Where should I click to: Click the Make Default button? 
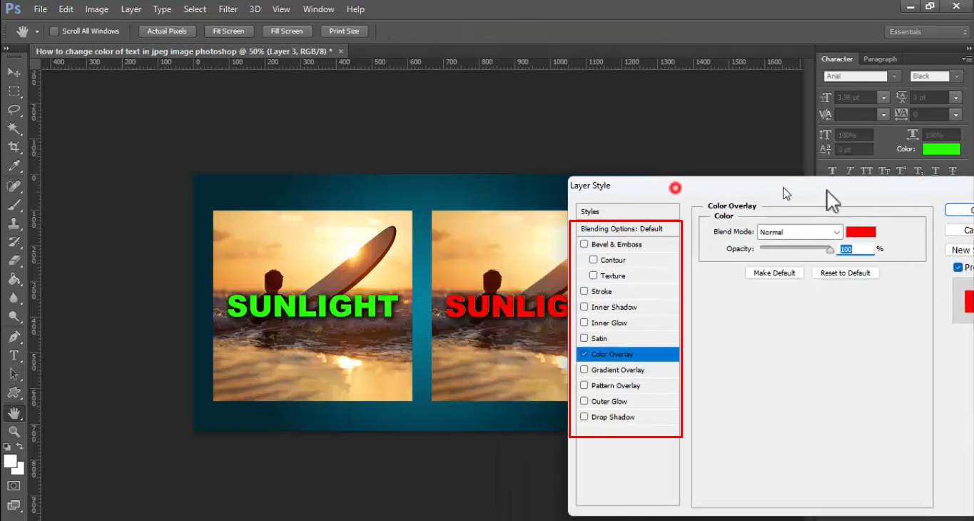click(774, 273)
